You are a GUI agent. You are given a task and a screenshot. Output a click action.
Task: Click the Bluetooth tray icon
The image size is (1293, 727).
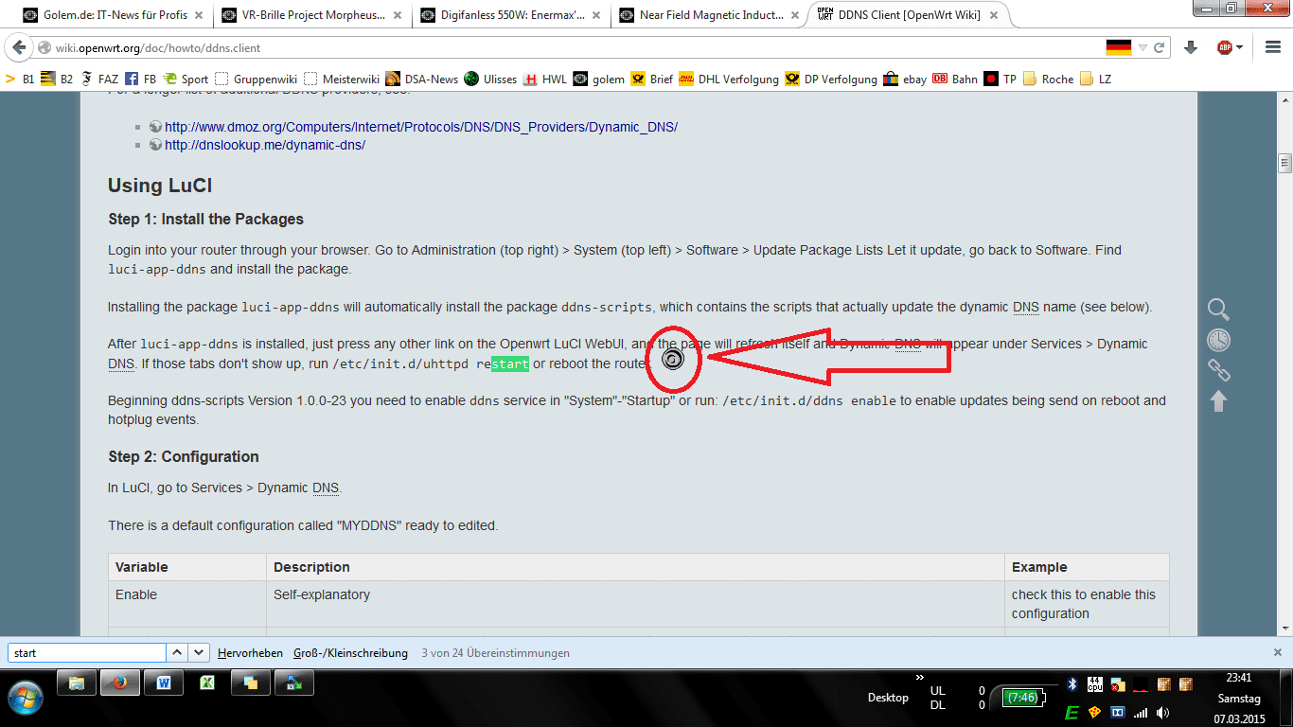point(1073,683)
